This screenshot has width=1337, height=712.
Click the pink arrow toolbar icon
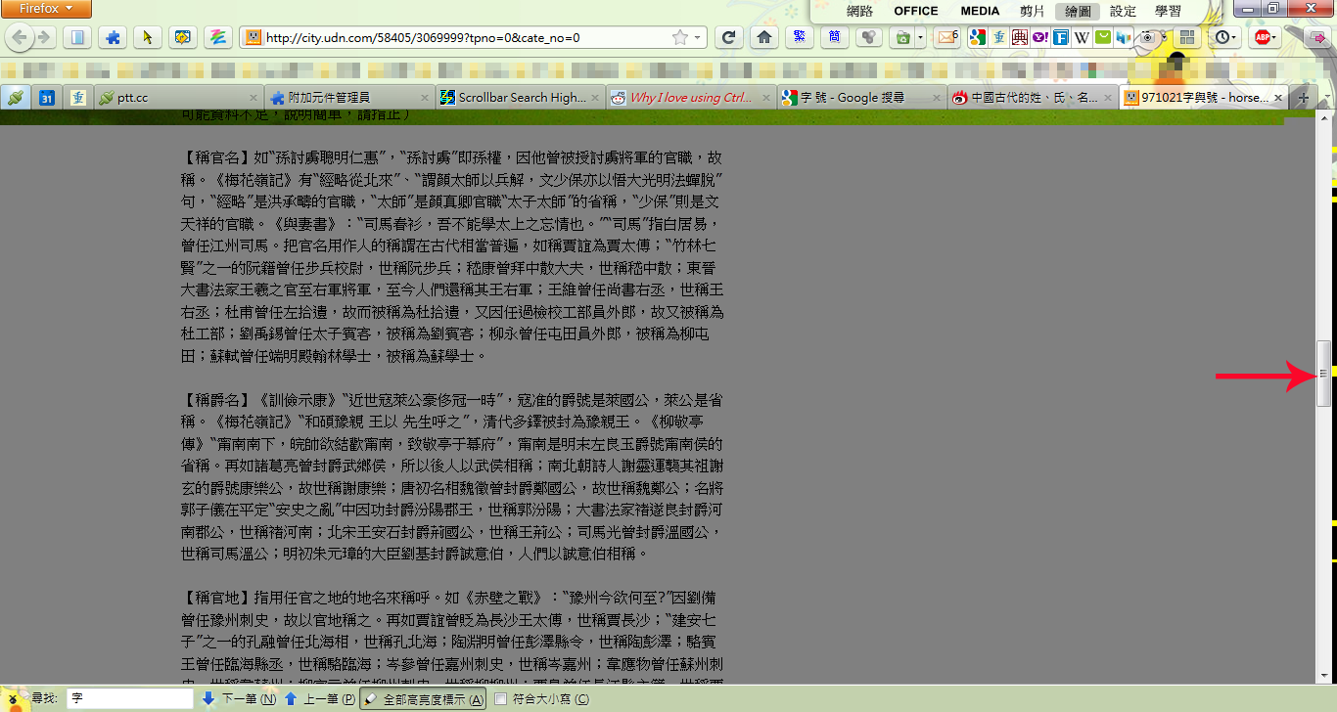[1317, 38]
